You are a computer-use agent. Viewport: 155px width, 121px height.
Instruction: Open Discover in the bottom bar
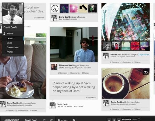coord(63,120)
